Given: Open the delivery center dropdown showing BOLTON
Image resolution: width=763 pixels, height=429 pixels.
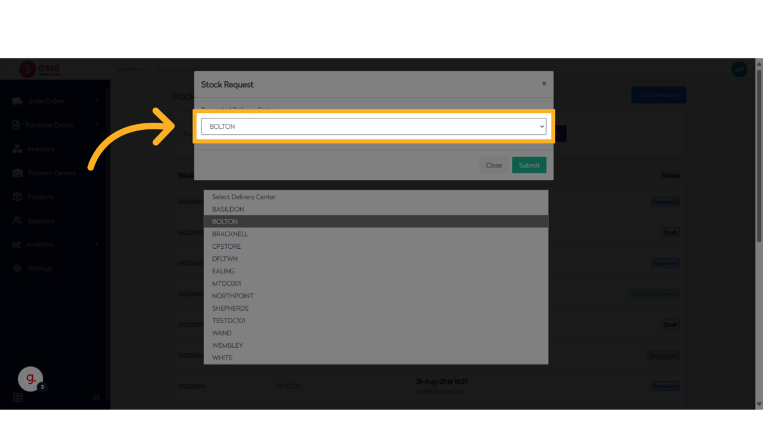Looking at the screenshot, I should (373, 127).
